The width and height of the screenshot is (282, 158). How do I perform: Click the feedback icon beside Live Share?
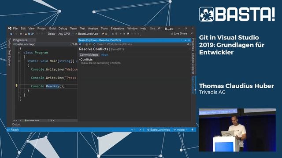tap(192, 33)
